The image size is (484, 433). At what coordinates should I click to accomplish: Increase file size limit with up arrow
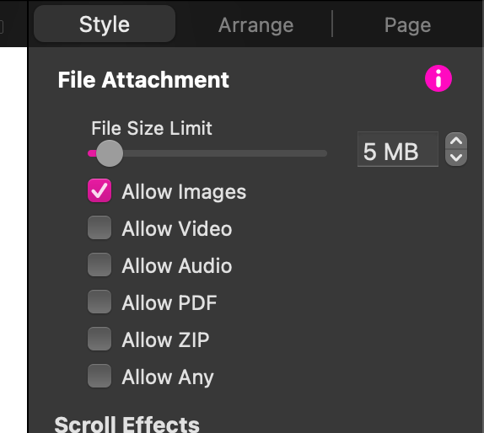click(x=456, y=142)
